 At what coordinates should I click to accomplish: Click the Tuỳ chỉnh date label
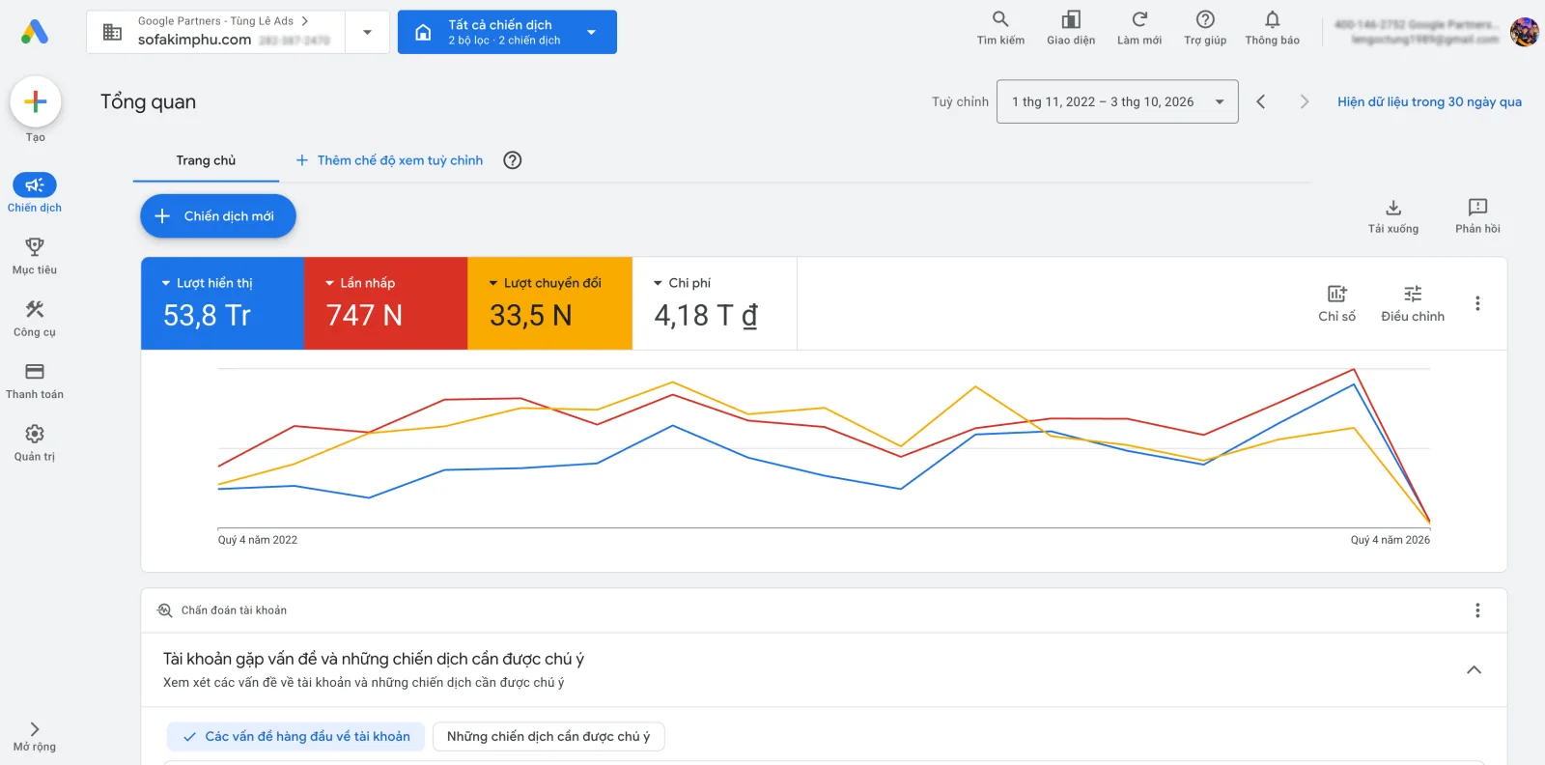(960, 101)
